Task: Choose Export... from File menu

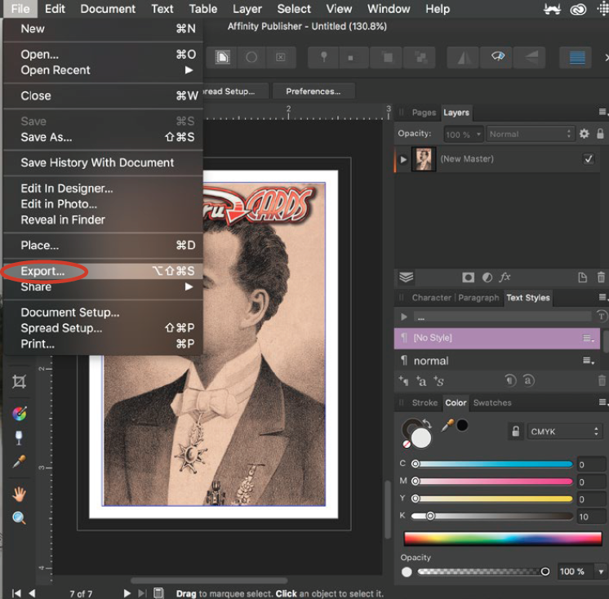Action: (42, 271)
